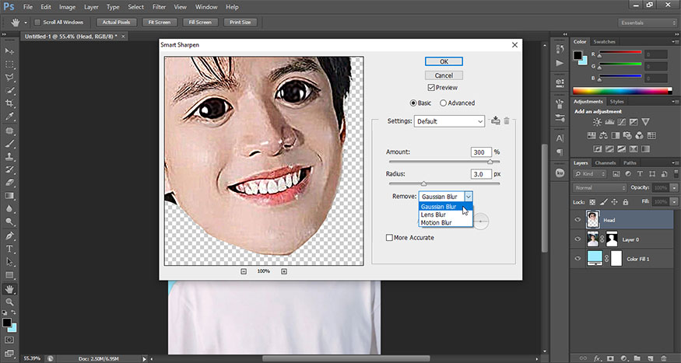This screenshot has width=681, height=363.
Task: Switch to the Channels tab
Action: [605, 162]
